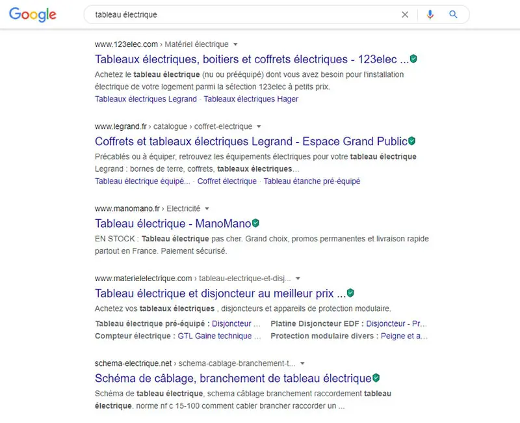The width and height of the screenshot is (520, 423).
Task: Start voice search with the microphone icon
Action: [430, 14]
